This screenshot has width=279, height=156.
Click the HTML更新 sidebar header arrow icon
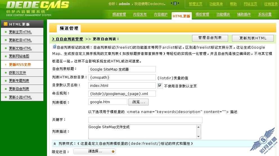(x=5, y=24)
